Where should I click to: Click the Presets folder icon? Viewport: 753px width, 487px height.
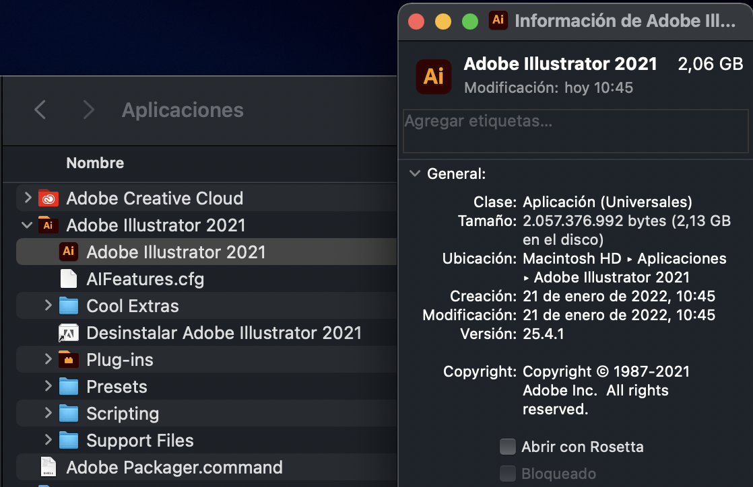(68, 386)
